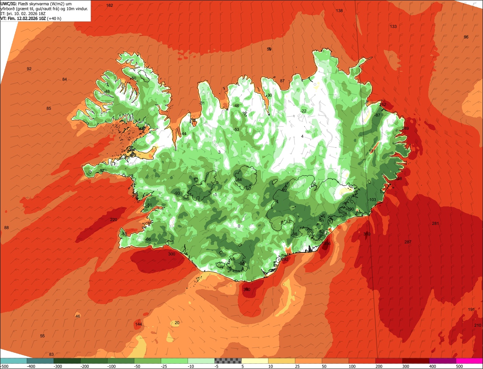The height and width of the screenshot is (369, 483).
Task: Click the pale yellow legend swatch between 5 and 10
Action: tap(255, 360)
